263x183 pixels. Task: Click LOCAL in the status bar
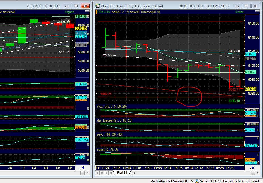(x=216, y=181)
